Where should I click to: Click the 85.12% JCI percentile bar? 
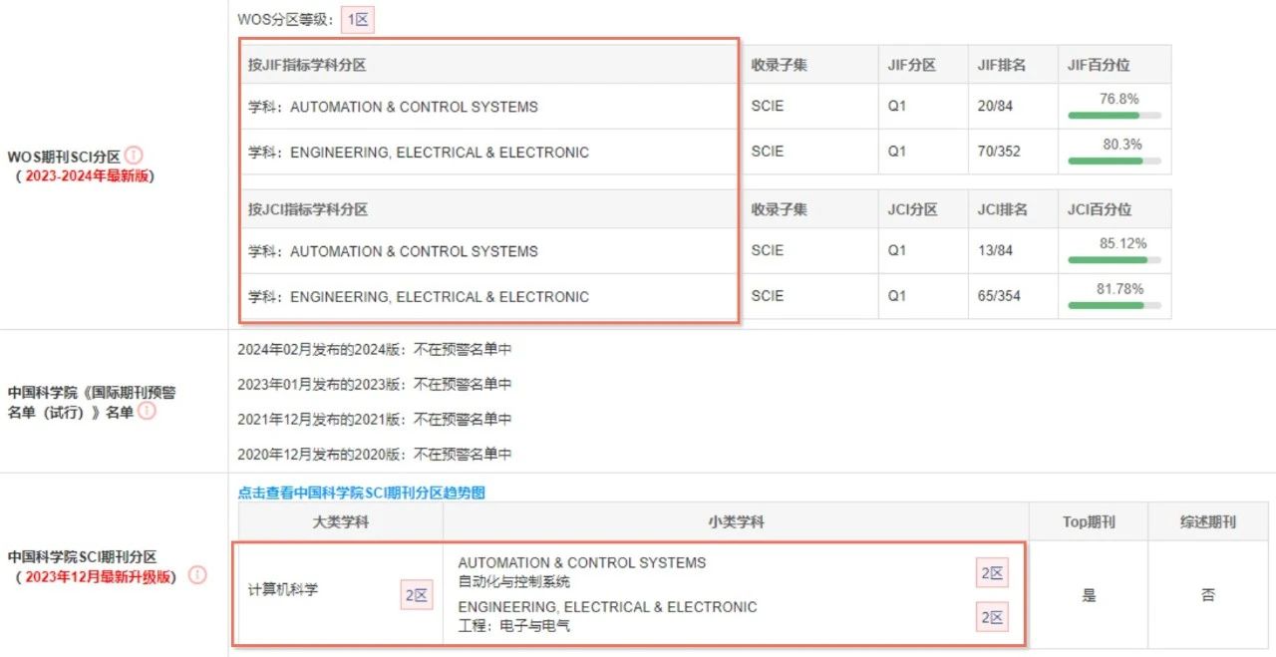[1115, 259]
